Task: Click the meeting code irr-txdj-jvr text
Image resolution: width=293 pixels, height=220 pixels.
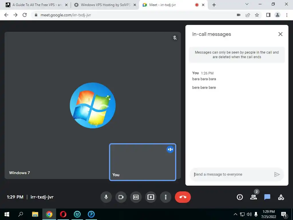Action: point(42,197)
